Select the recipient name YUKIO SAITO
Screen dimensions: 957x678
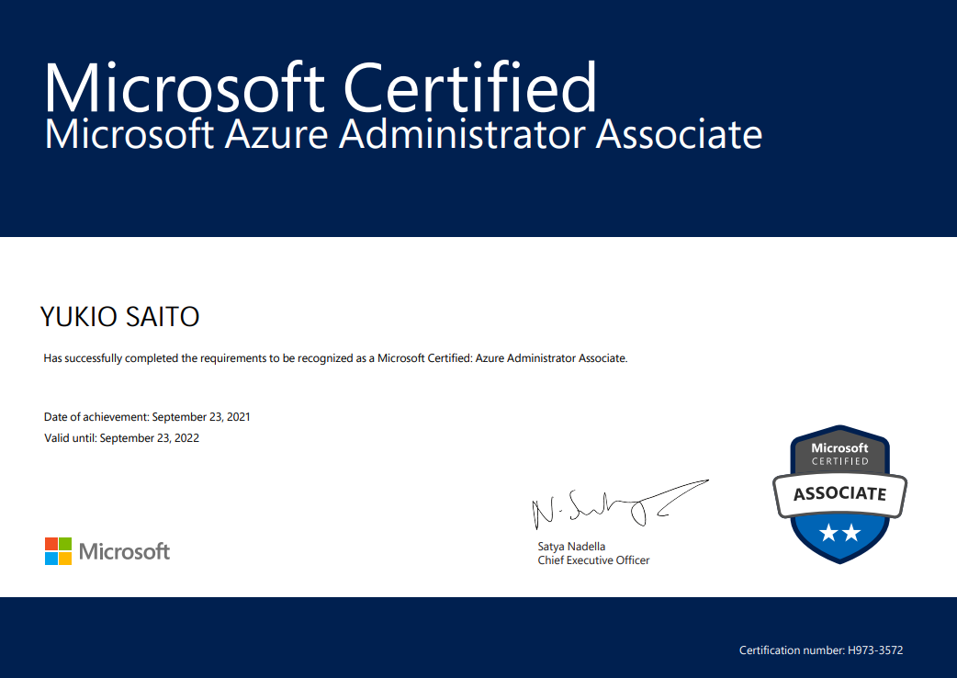pyautogui.click(x=120, y=317)
